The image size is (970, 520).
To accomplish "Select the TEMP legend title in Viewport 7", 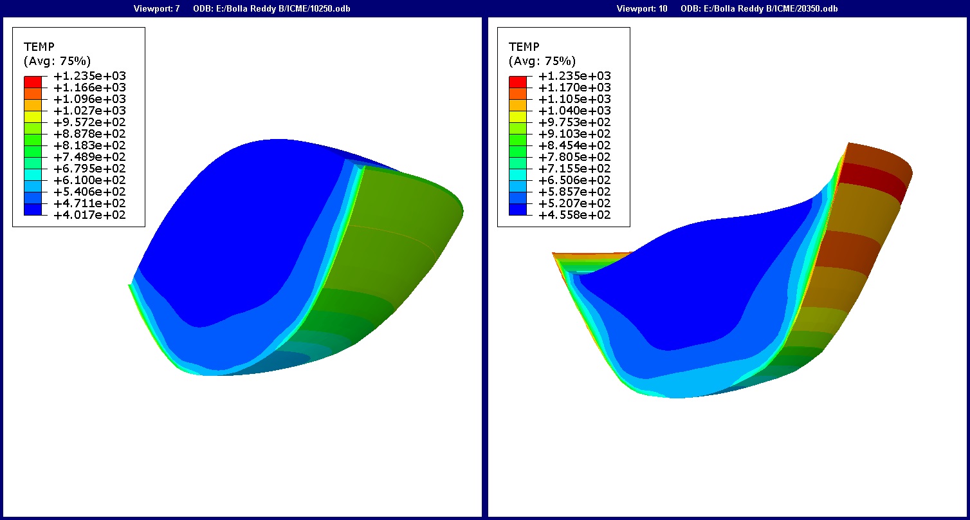I will 39,47.
